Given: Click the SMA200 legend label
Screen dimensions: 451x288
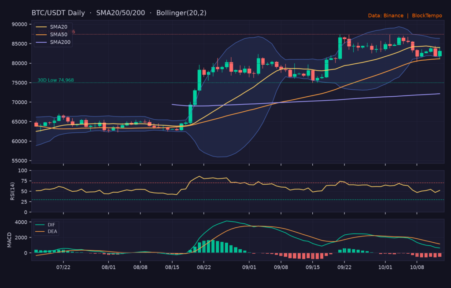Looking at the screenshot, I should (60, 42).
